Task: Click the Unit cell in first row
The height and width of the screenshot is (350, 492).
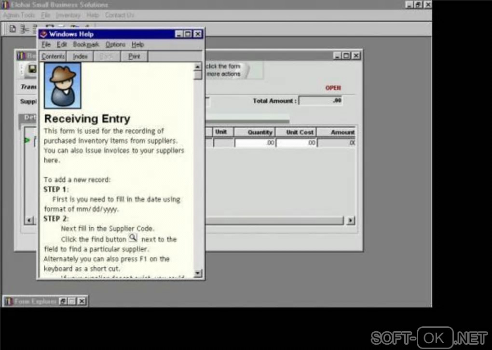Action: pyautogui.click(x=224, y=143)
